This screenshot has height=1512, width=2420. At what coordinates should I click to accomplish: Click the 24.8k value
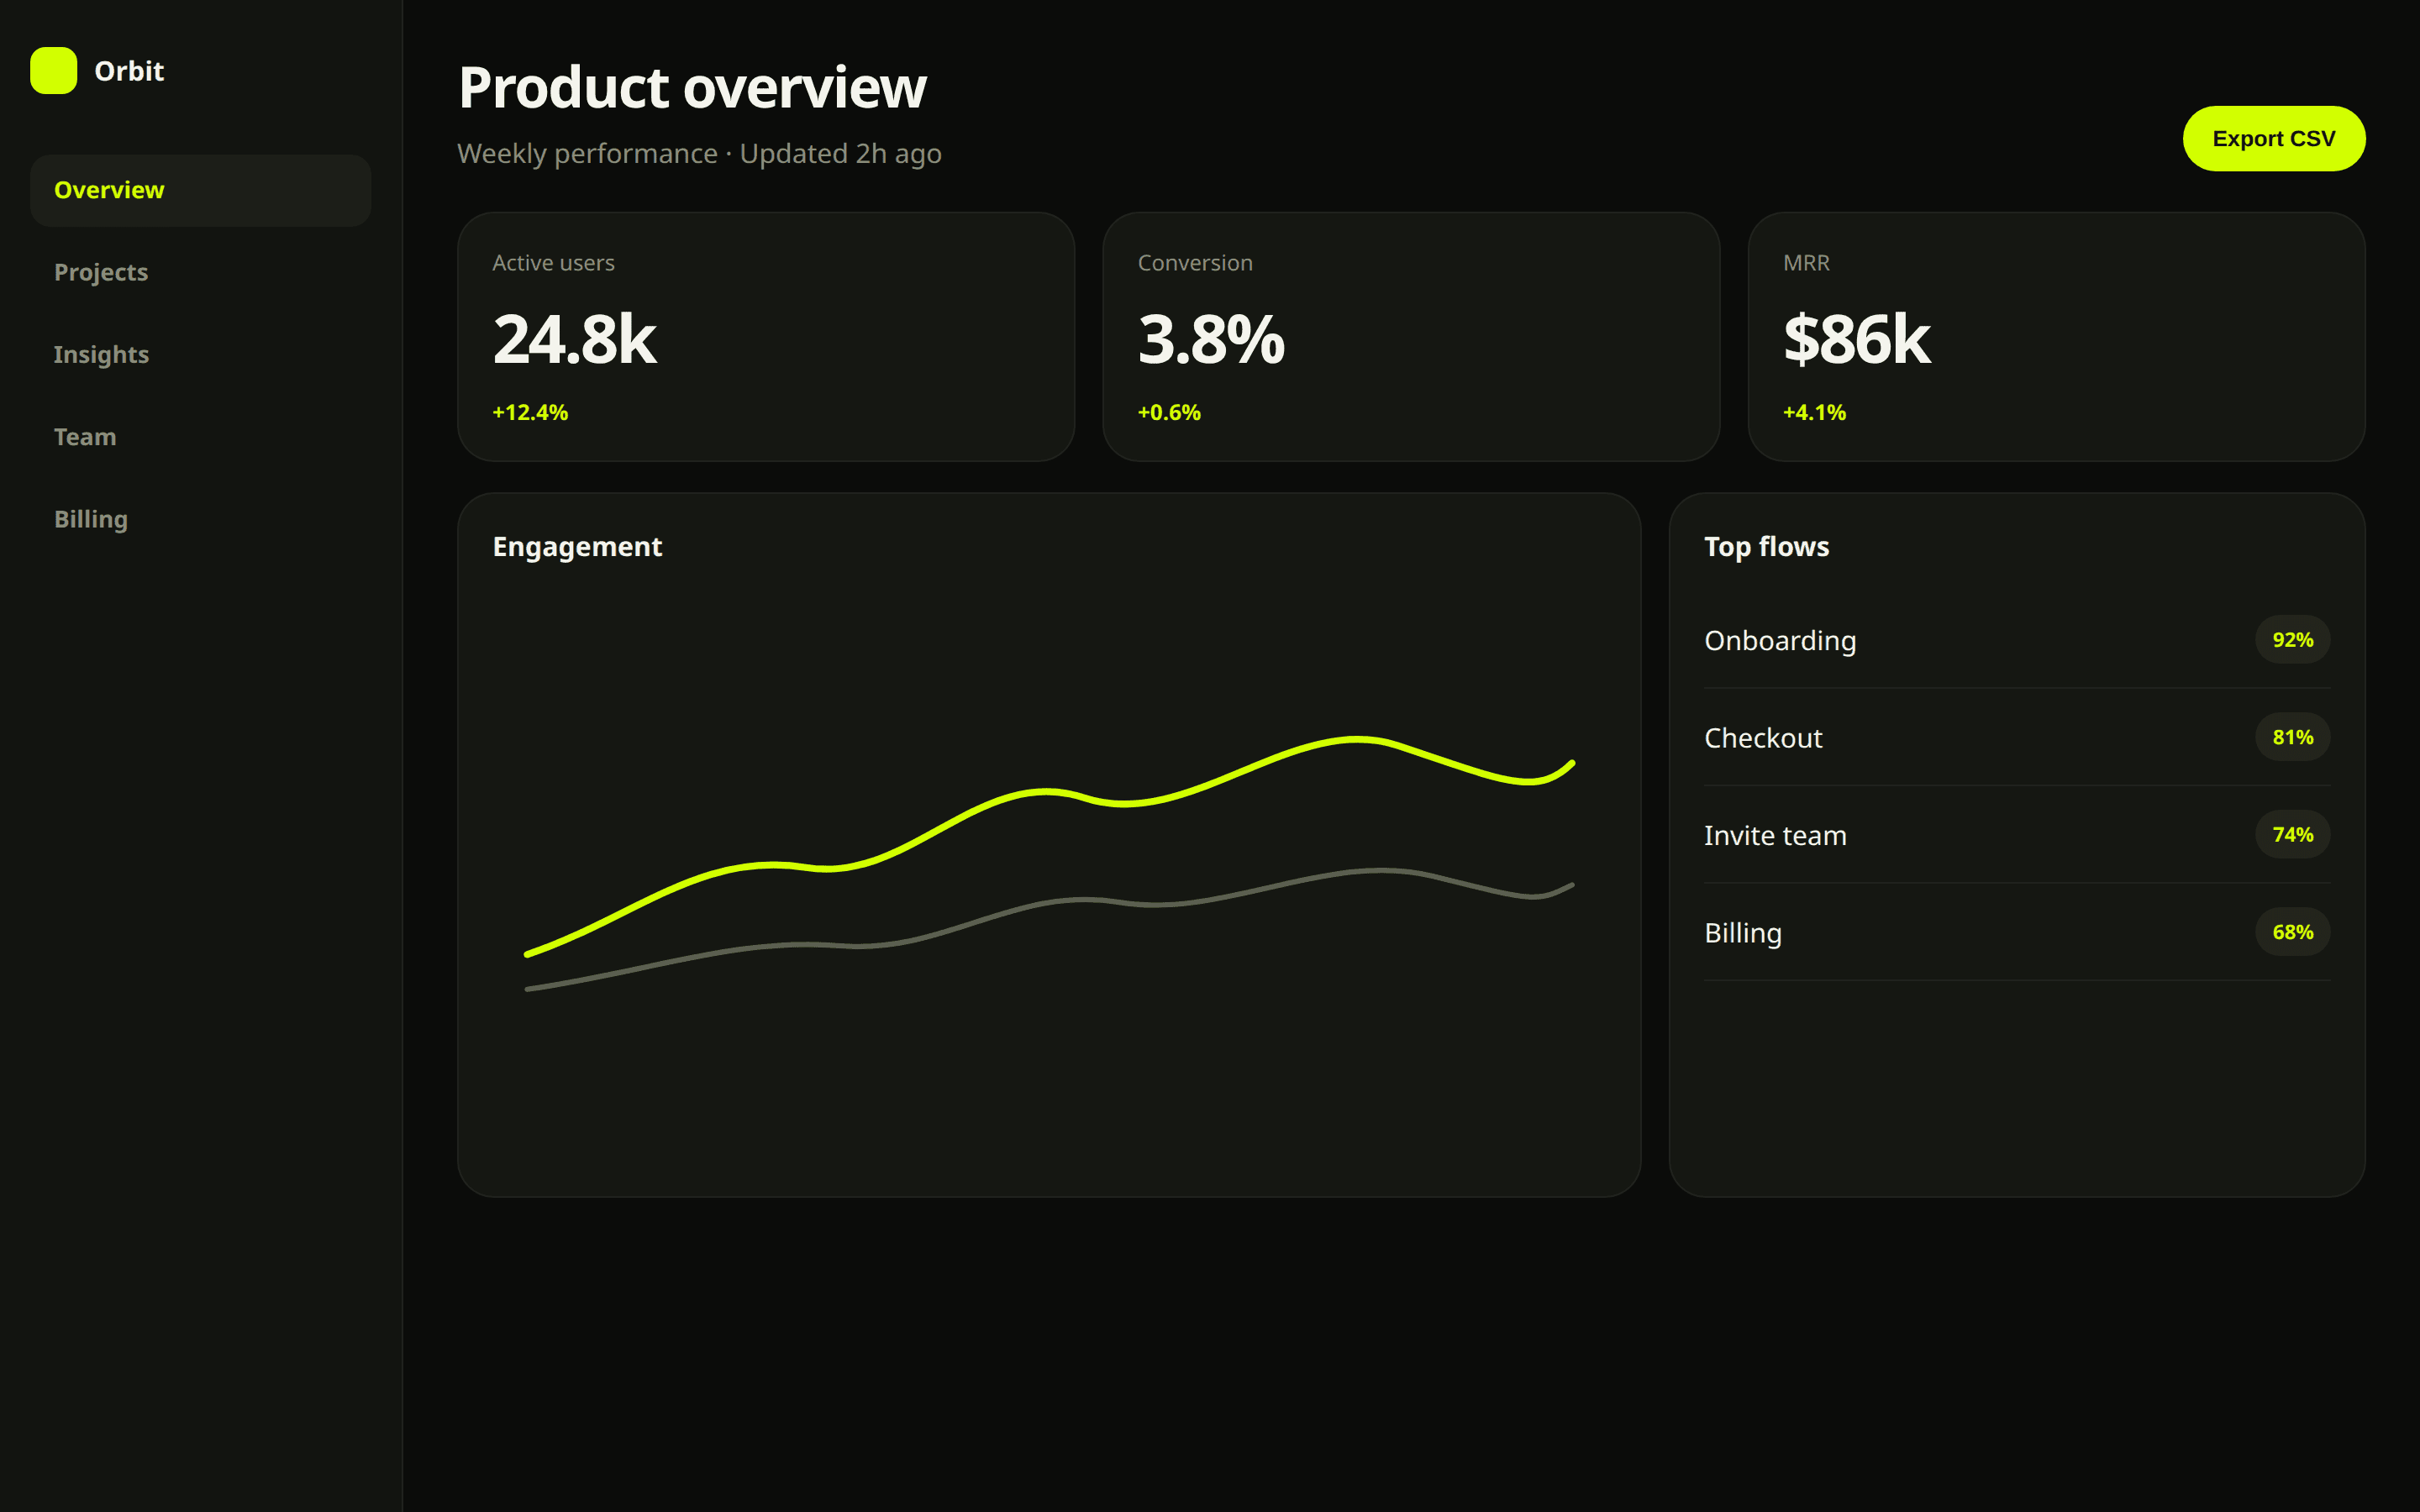click(574, 340)
